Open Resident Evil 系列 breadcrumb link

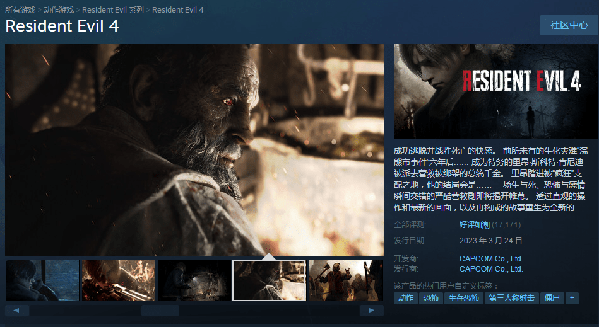click(x=113, y=10)
